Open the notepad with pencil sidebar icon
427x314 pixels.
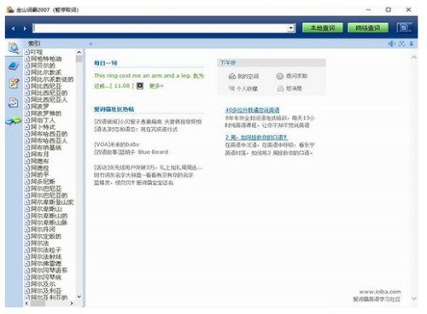coord(14,84)
